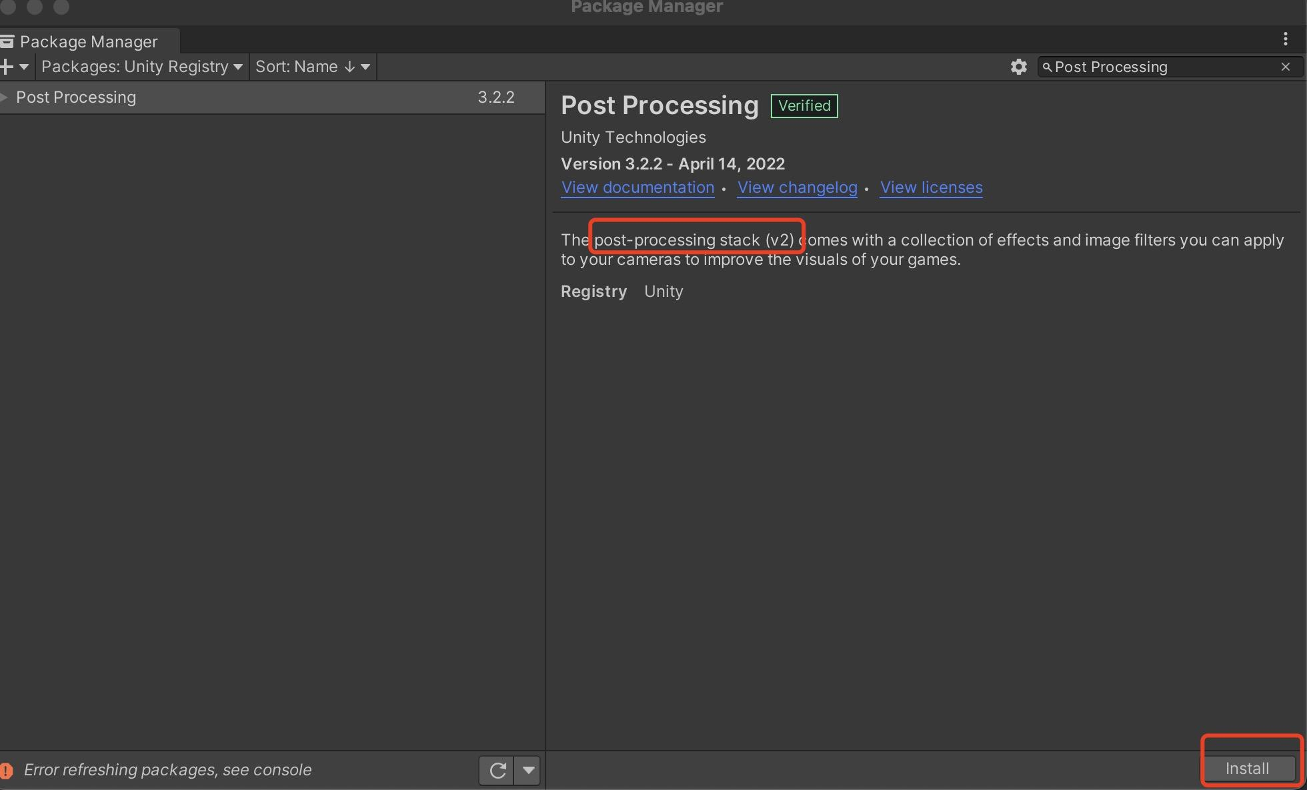
Task: Click the refresh packages icon button
Action: click(x=497, y=771)
